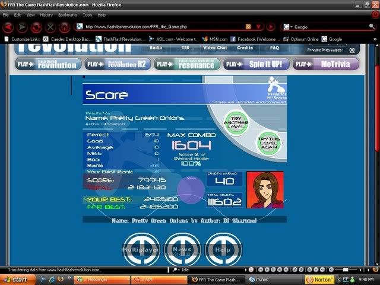
Task: Click the Stop loading icon
Action: point(50,27)
